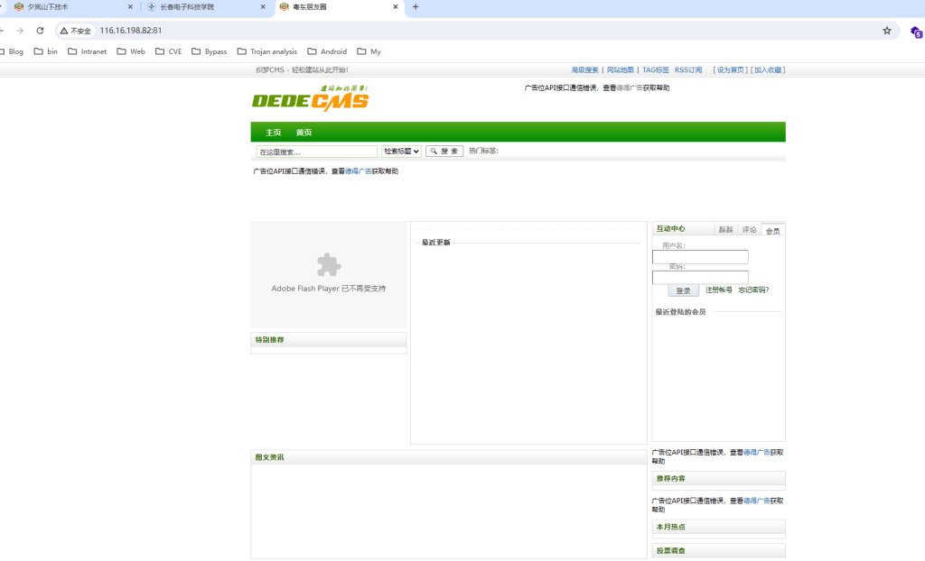
Task: Reload the page with the refresh icon
Action: [x=40, y=31]
